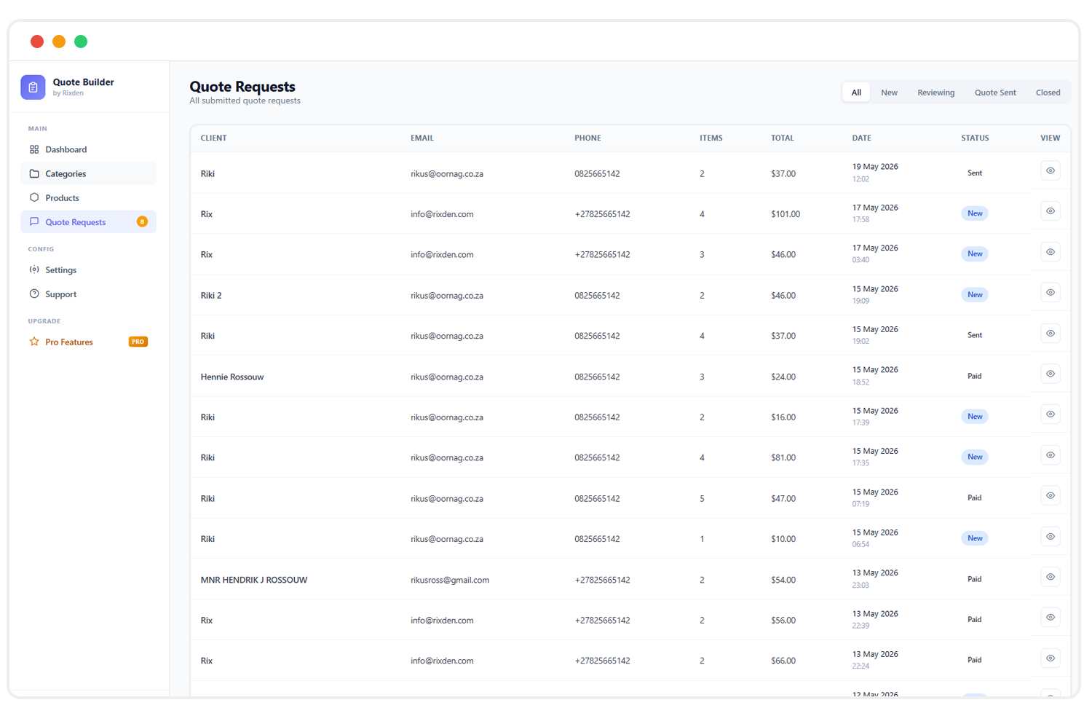View Rix quote totaling $56.00
This screenshot has width=1092, height=716.
pos(1050,618)
